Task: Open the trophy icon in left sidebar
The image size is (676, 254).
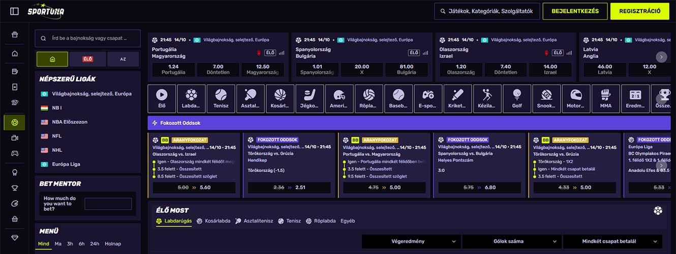Action: coord(14,188)
